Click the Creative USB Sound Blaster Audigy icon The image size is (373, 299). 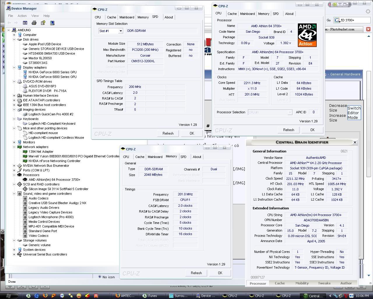click(25, 203)
